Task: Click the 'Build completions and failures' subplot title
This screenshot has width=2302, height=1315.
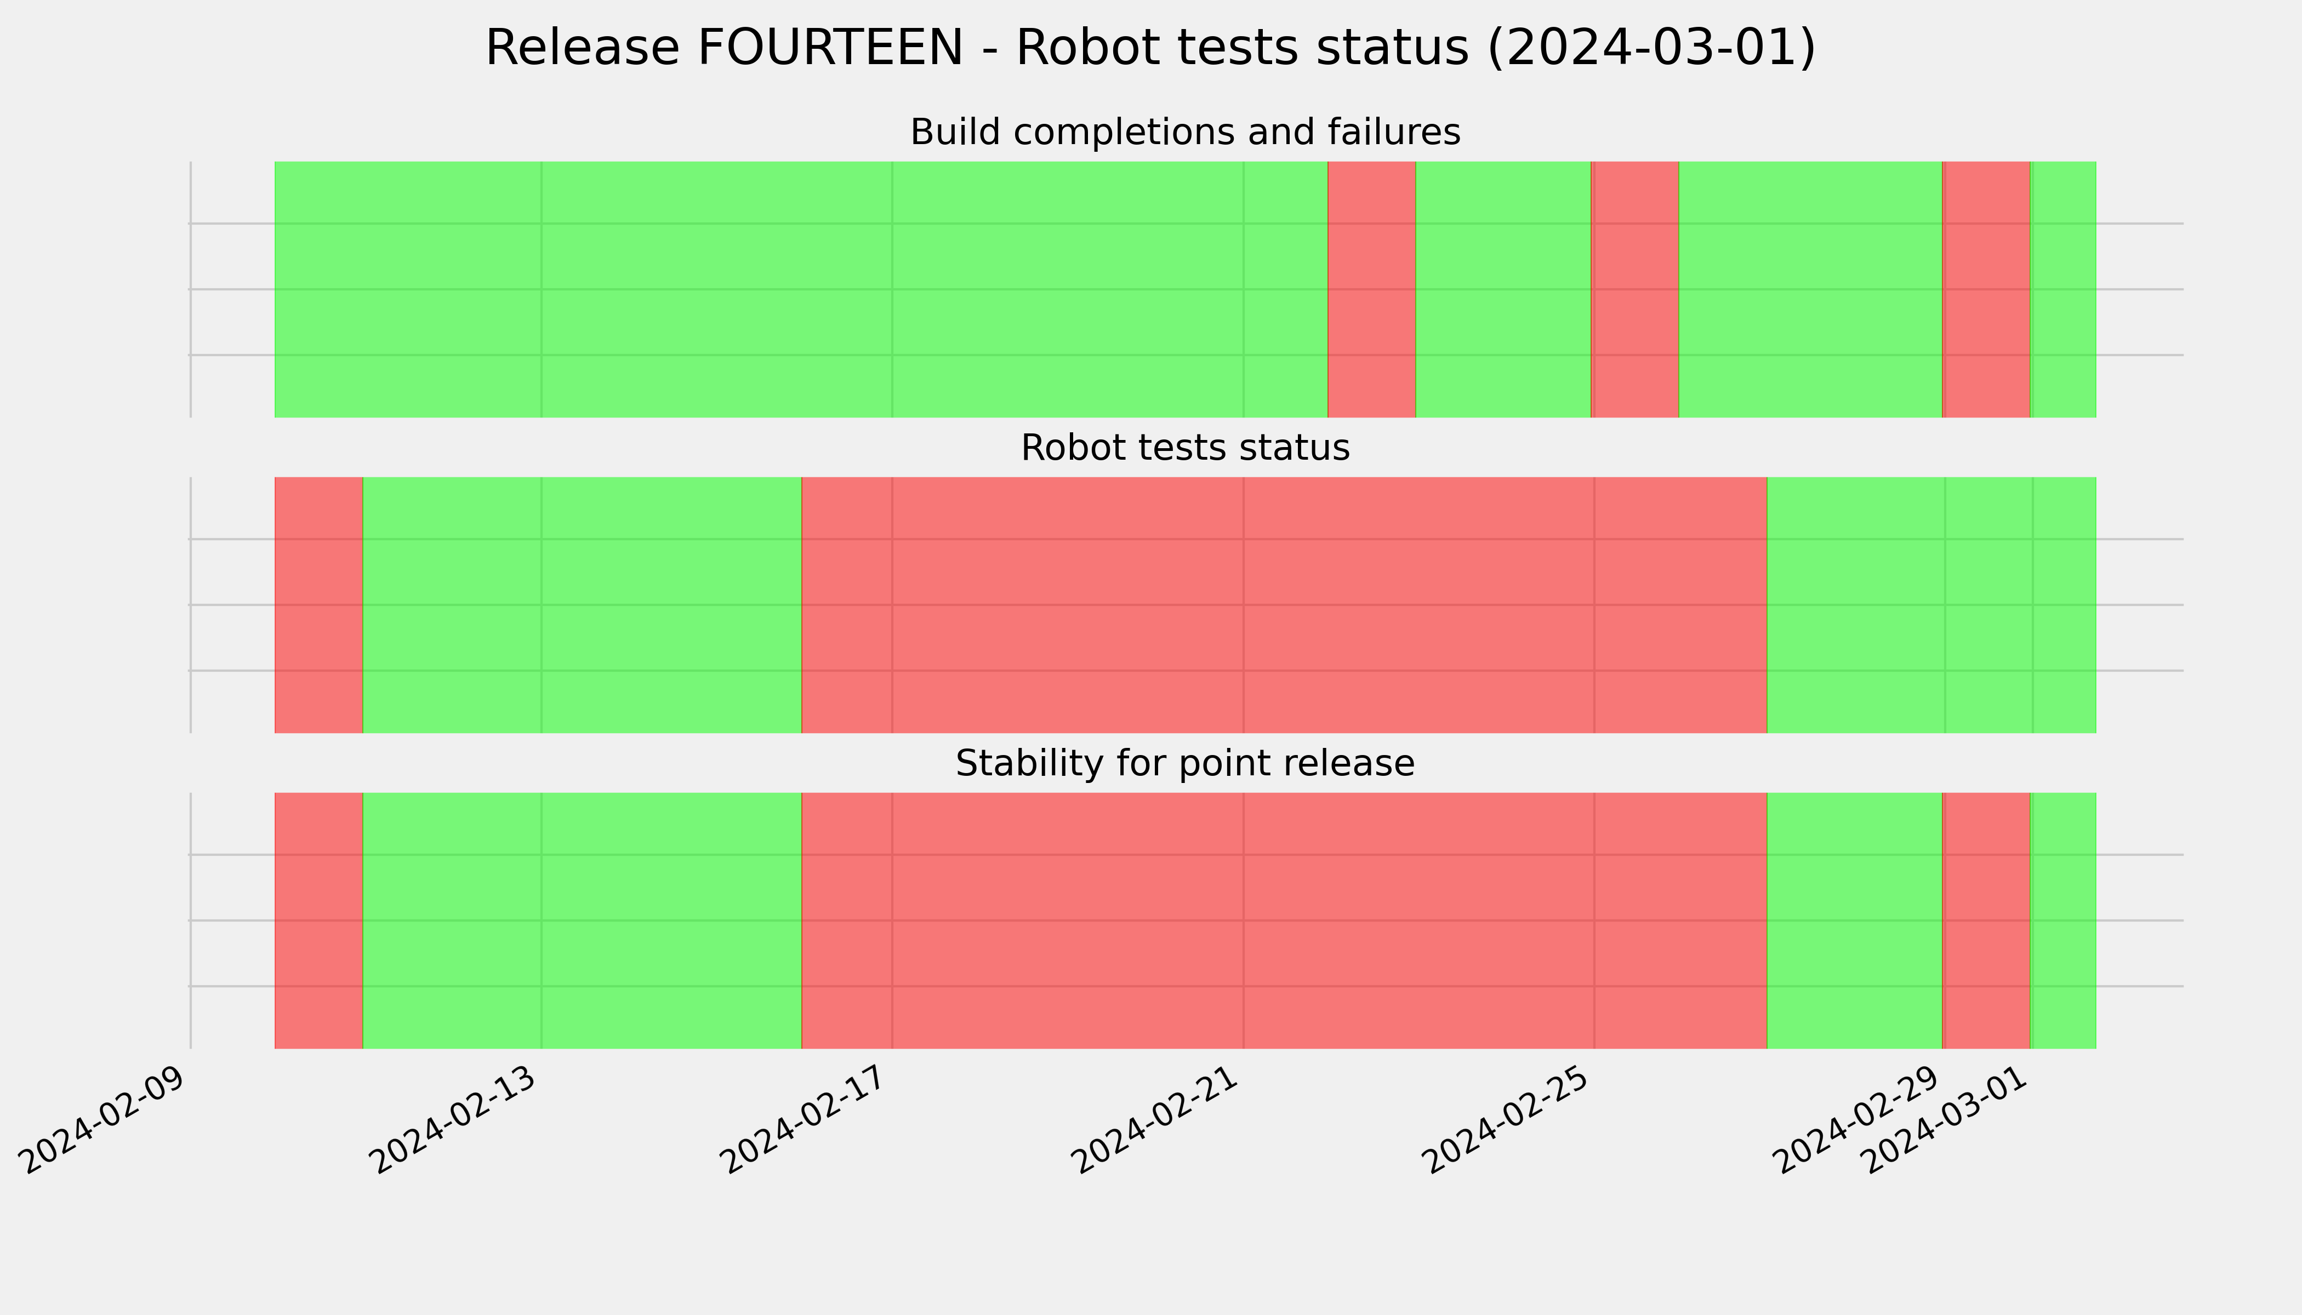Action: click(x=1186, y=133)
